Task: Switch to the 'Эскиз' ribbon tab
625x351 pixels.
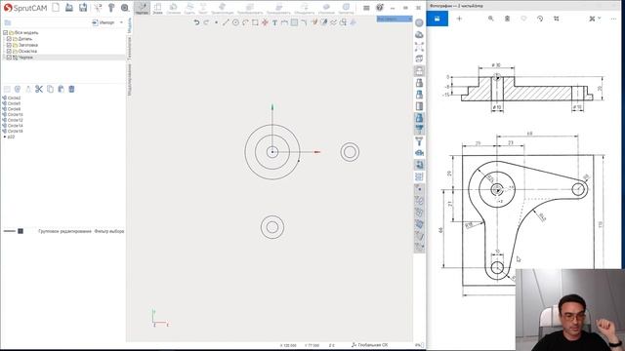Action: 158,9
